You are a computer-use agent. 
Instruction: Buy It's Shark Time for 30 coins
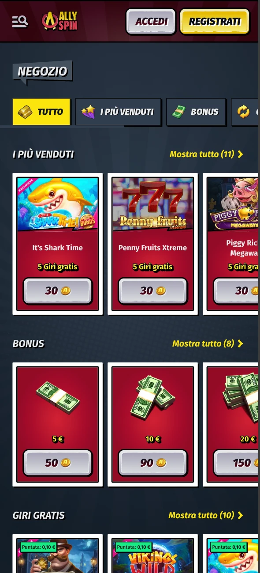58,290
